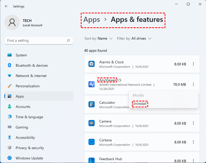The height and width of the screenshot is (163, 206).
Task: Select the Alarms & Clock app icon
Action: (x=92, y=64)
